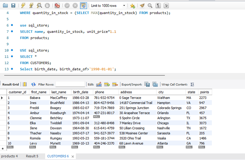The width and height of the screenshot is (245, 160).
Task: Click the rollback X icon
Action: (x=75, y=6)
